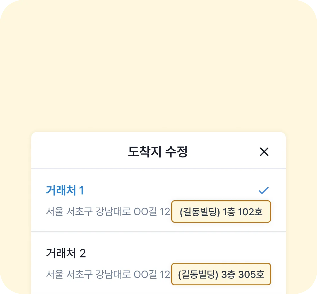This screenshot has width=317, height=294.
Task: Click the 도착지 수정 header title
Action: tap(158, 152)
